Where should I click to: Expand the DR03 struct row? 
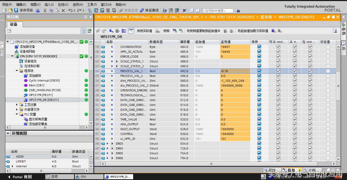click(x=112, y=144)
